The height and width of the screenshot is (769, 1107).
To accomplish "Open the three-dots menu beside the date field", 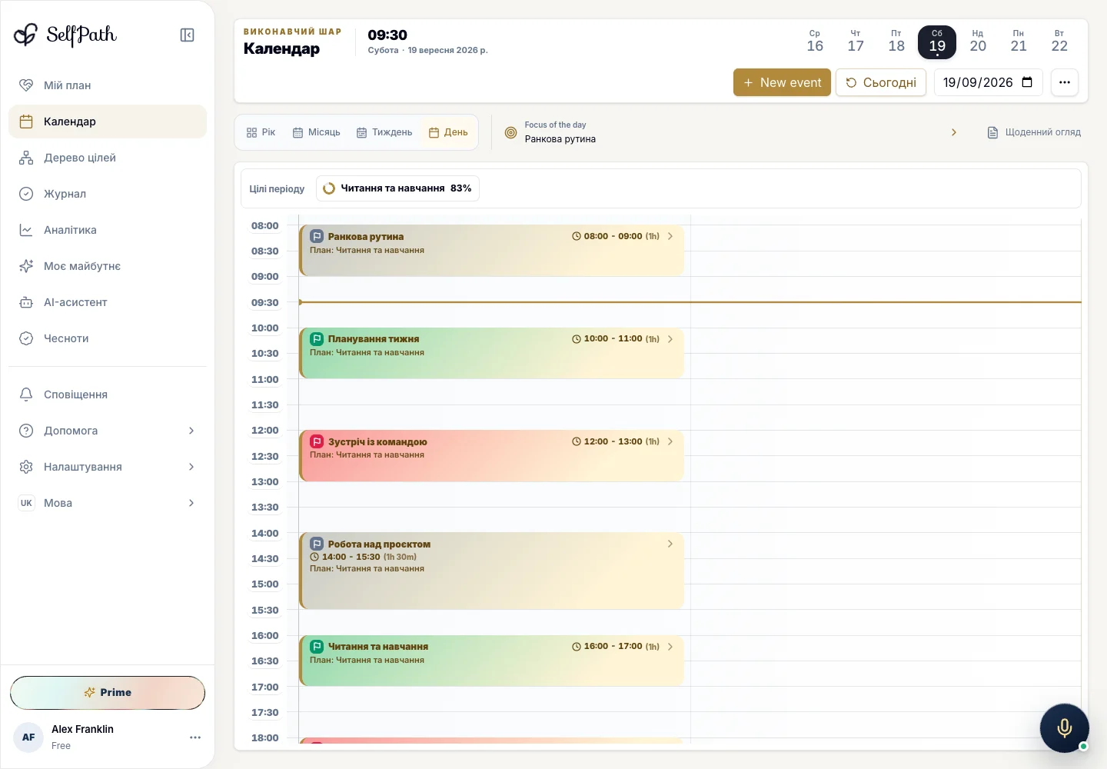I will [x=1065, y=82].
